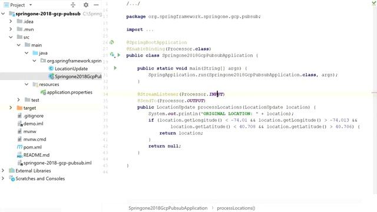Collapse the org.springframework package node
The image size is (377, 212).
pos(34,61)
